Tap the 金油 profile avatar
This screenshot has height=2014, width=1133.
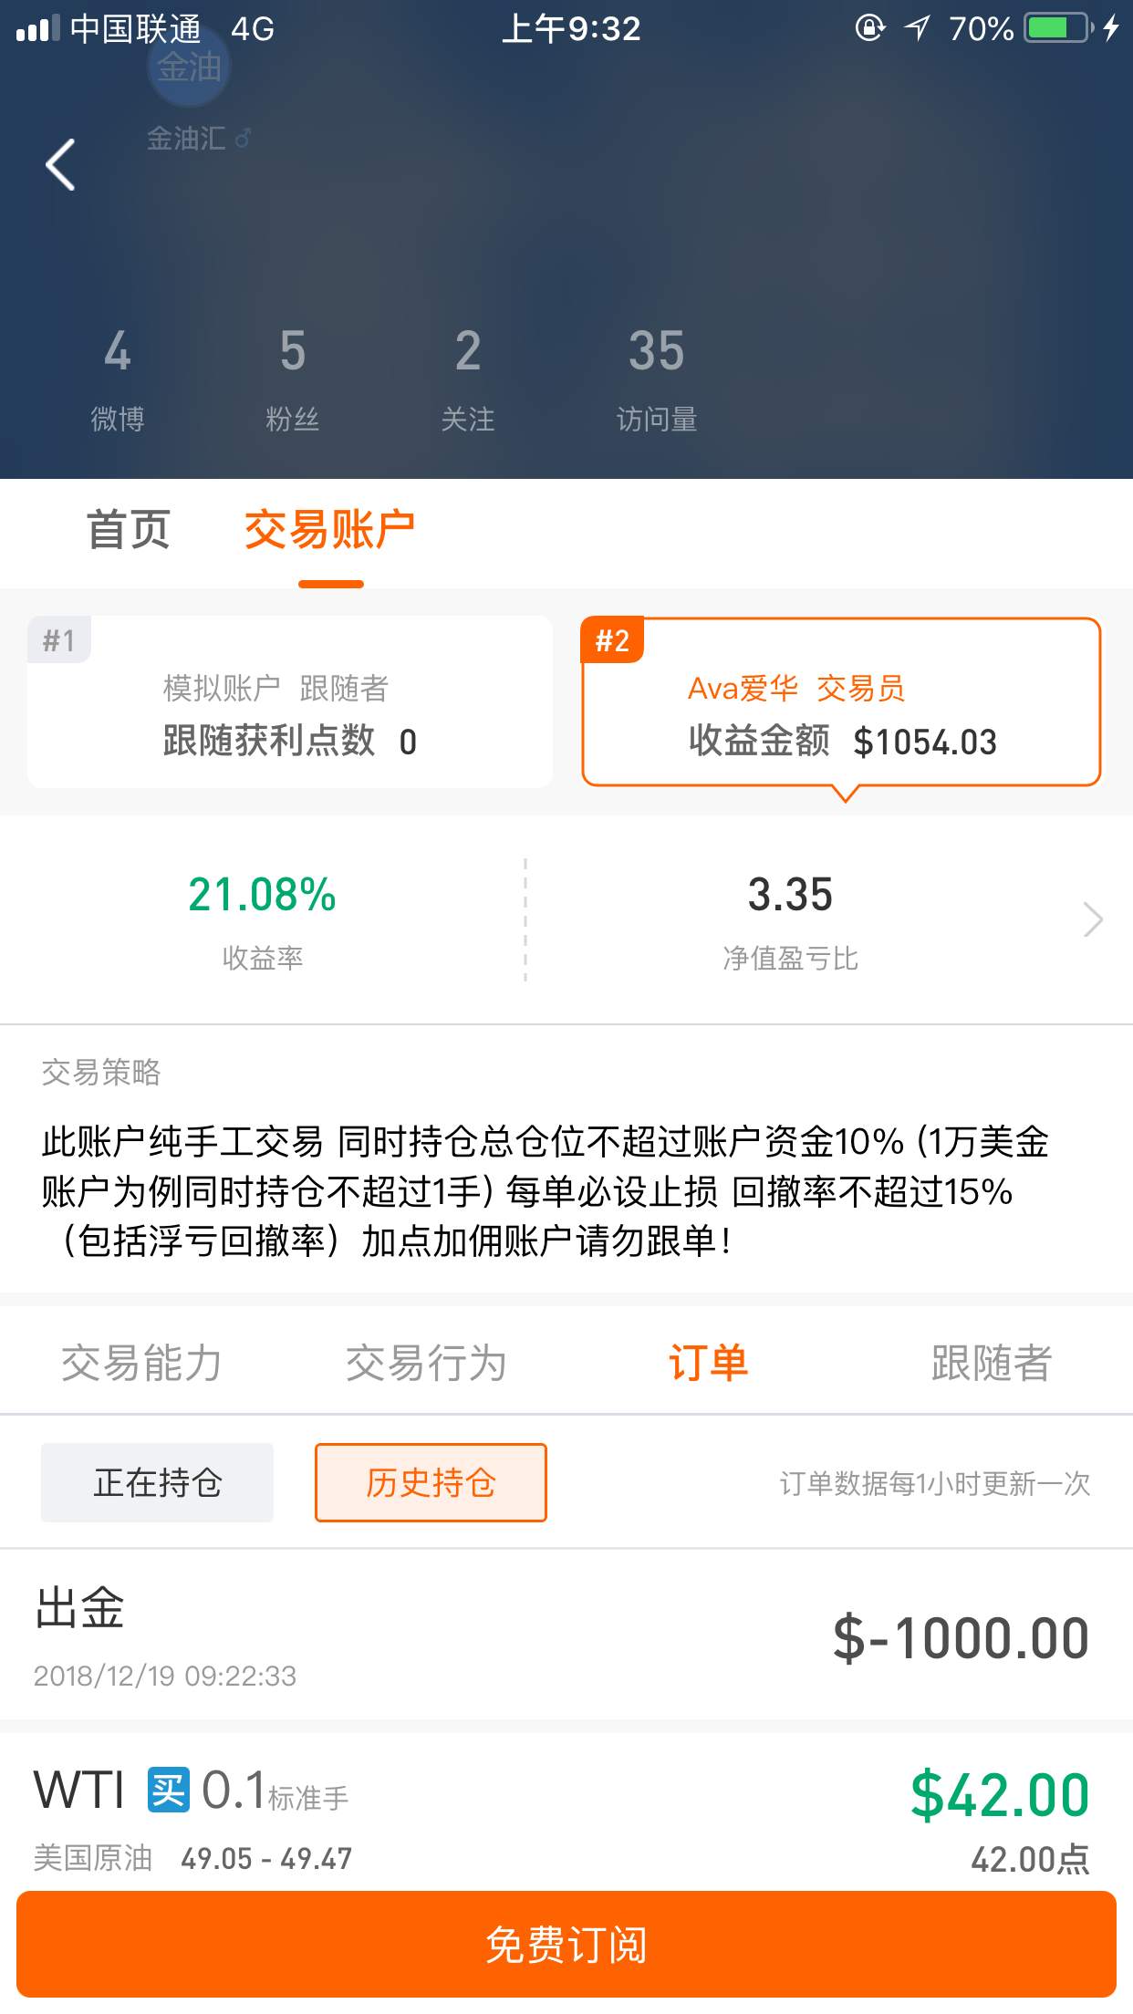click(x=189, y=67)
